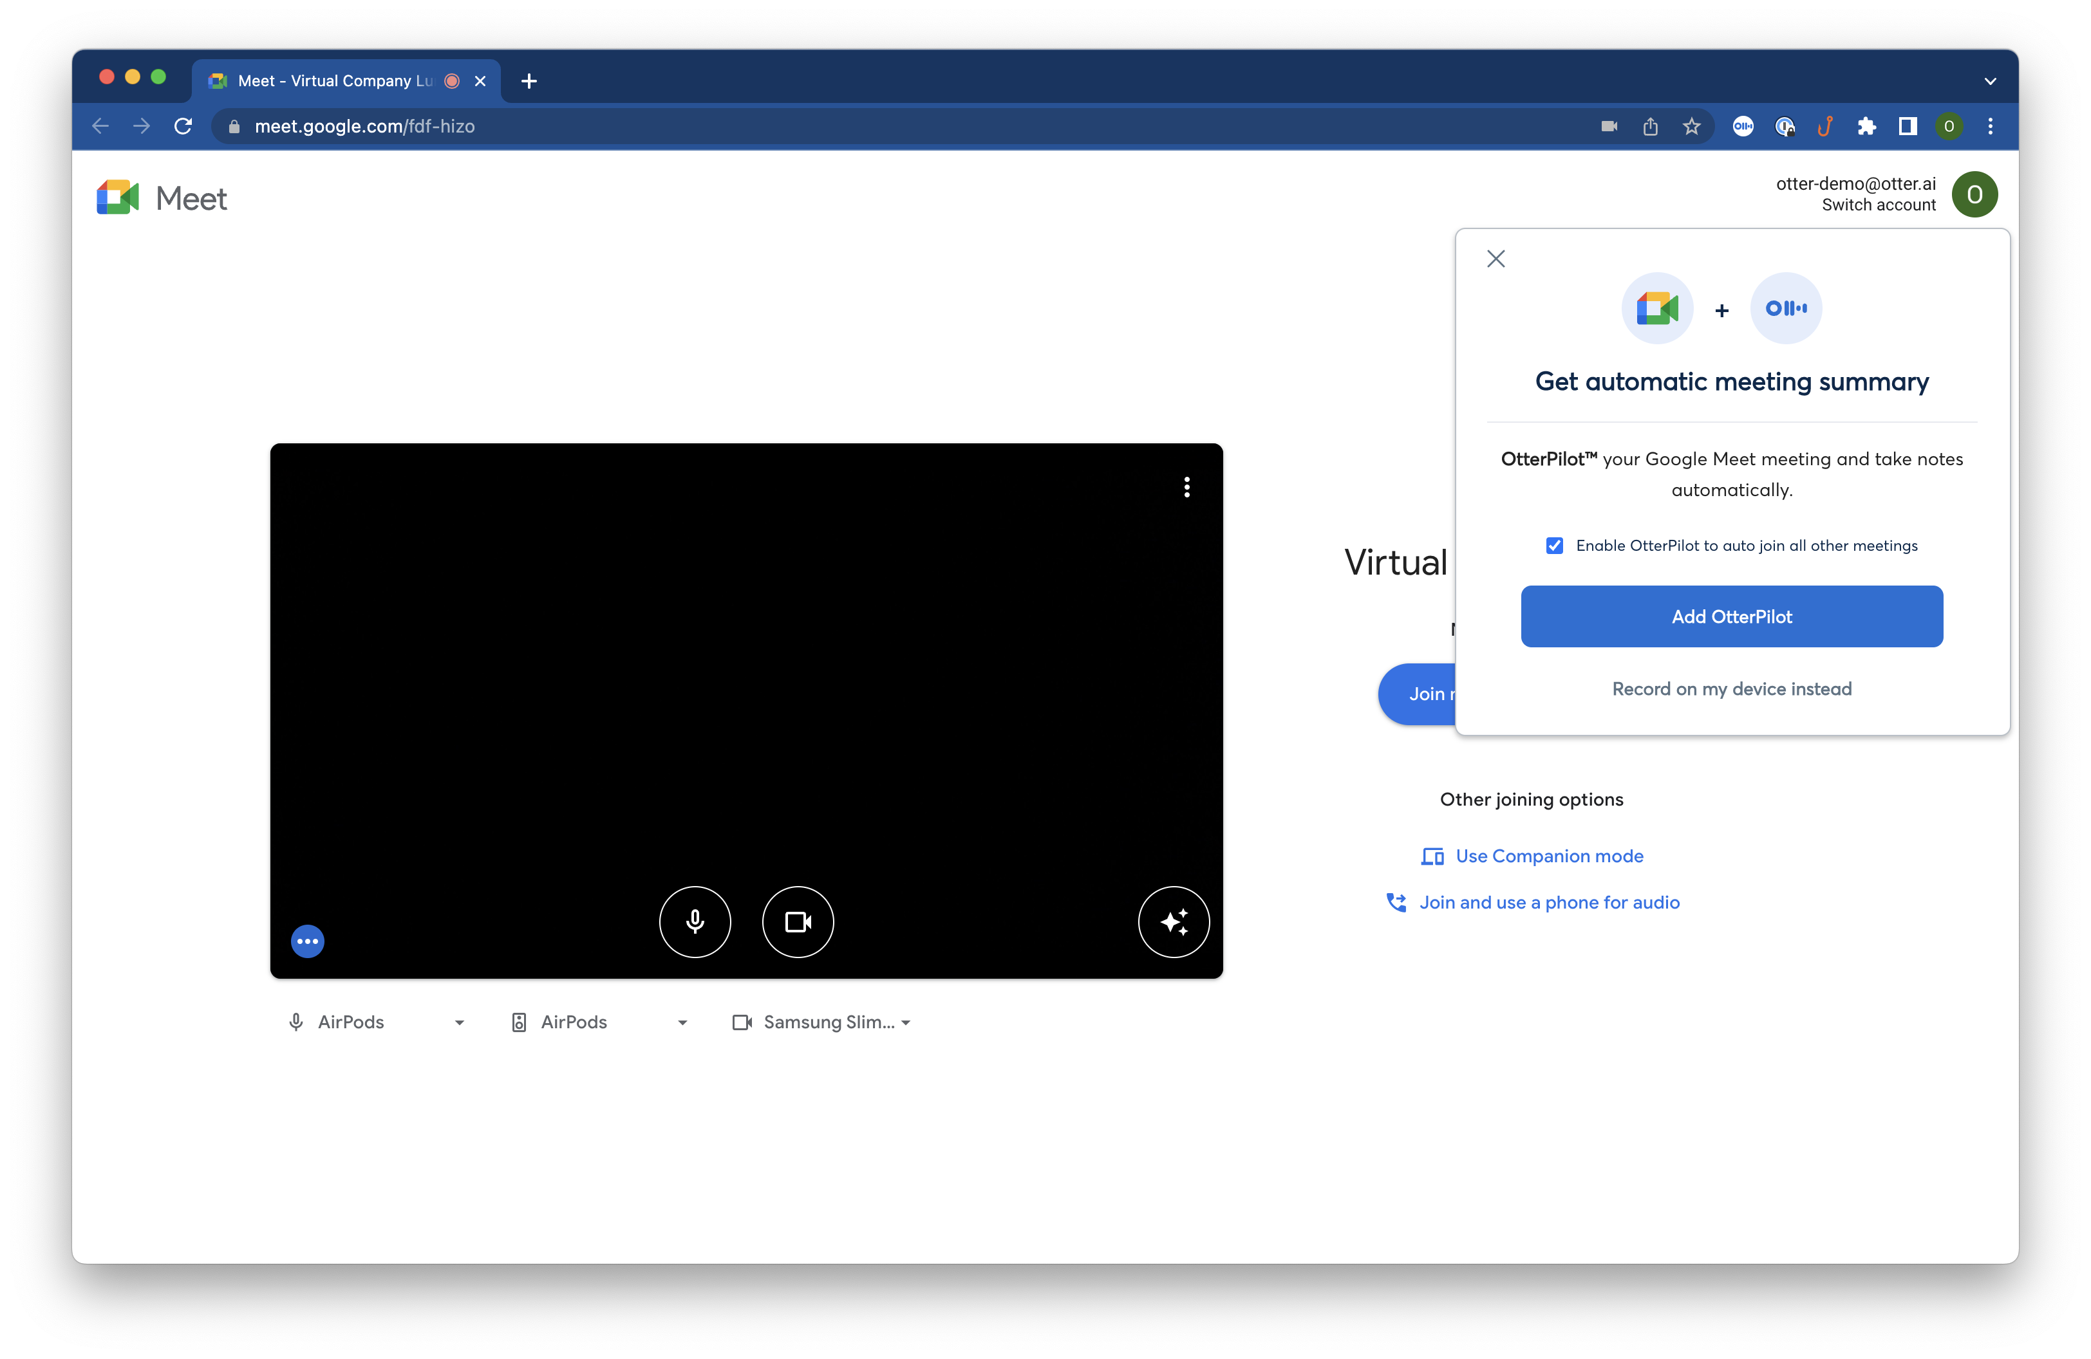Click the Otter.ai extension in the browser toolbar

[1743, 125]
